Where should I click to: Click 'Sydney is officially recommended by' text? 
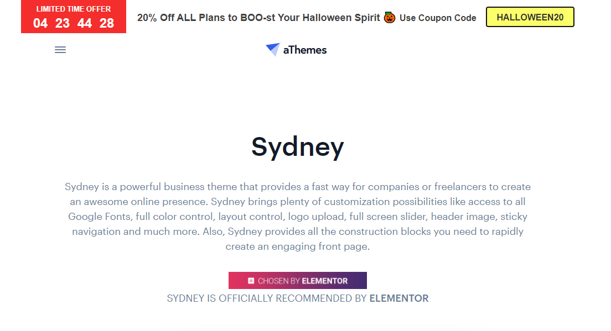point(267,298)
